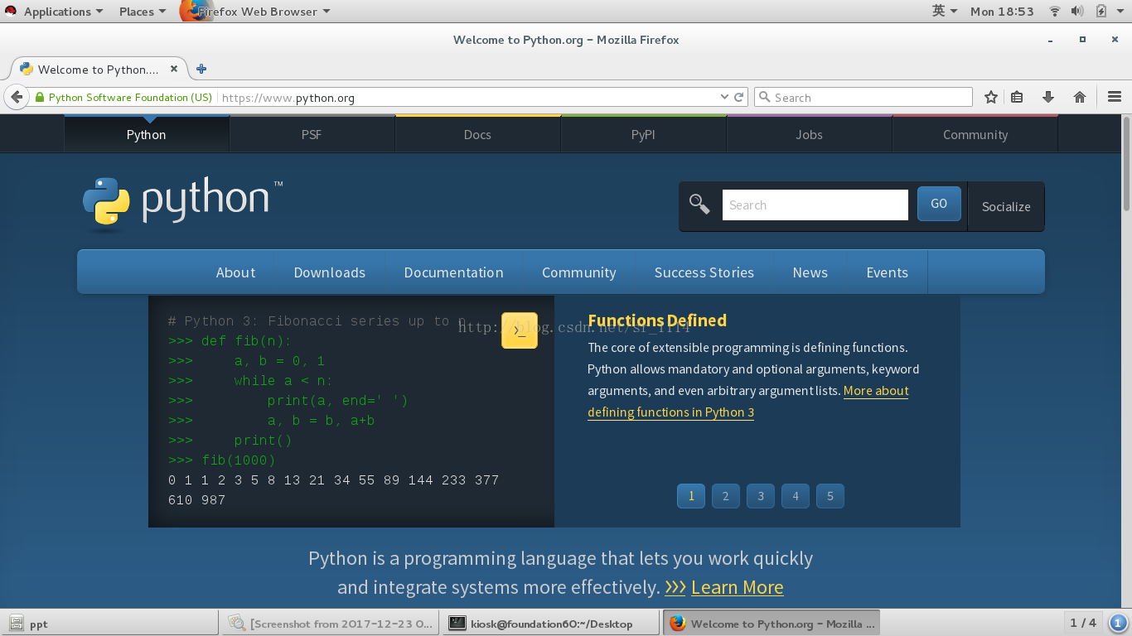Show slide 3 of the code carousel
The width and height of the screenshot is (1132, 636).
(x=761, y=496)
